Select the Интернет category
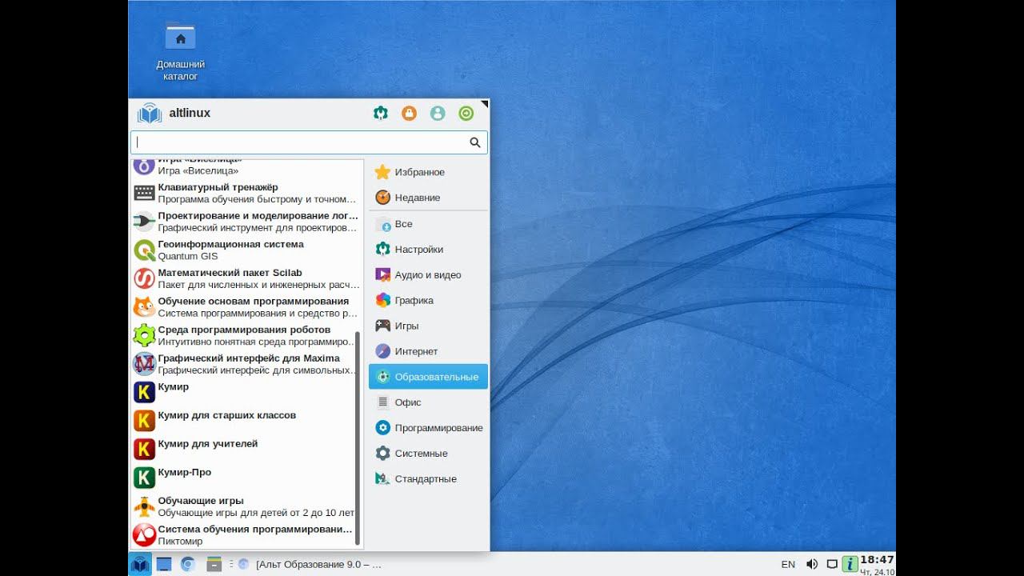 pos(428,351)
